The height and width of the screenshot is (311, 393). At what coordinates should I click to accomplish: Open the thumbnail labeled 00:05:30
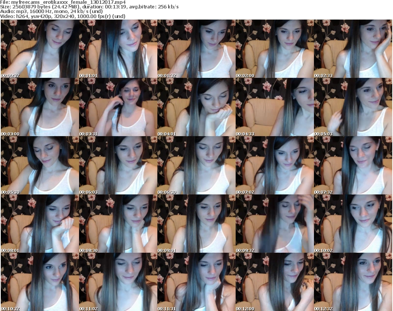(40, 165)
